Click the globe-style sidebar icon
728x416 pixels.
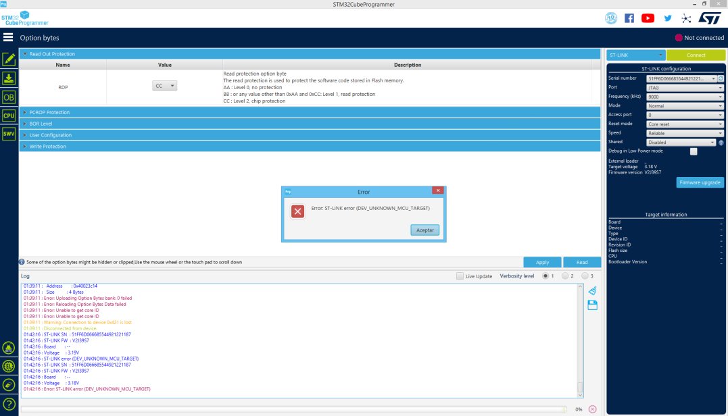[9, 367]
